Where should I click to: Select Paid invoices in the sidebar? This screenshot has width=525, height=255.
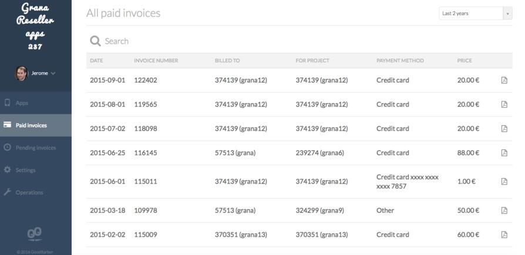(31, 125)
